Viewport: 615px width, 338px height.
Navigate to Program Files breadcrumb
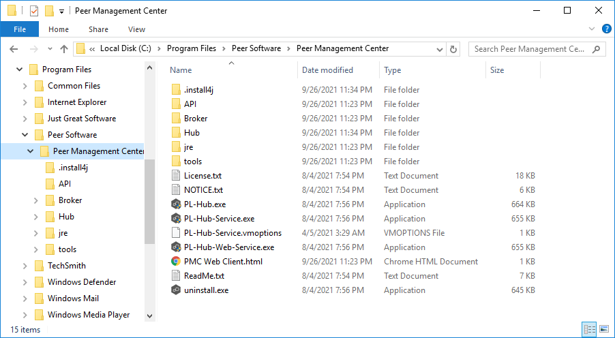coord(192,48)
